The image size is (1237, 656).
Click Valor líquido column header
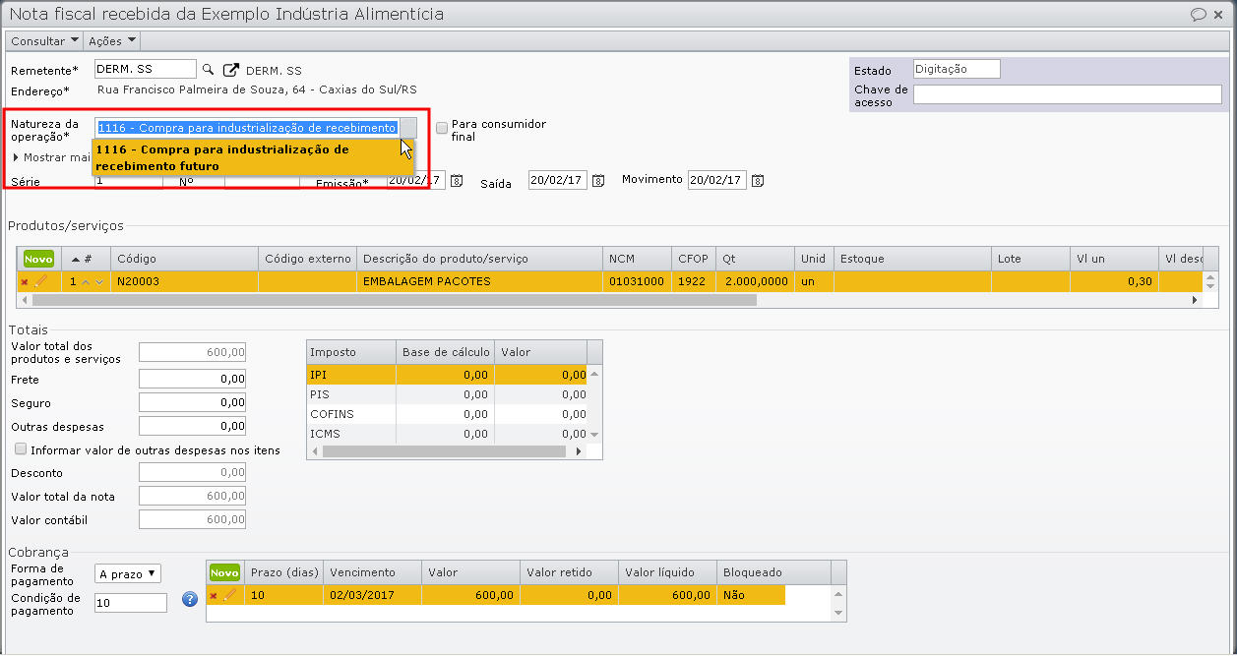pos(667,572)
